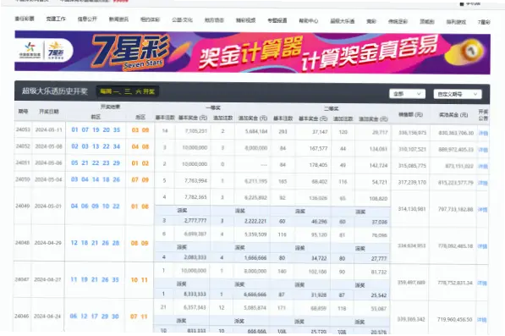
Task: Click the 开奖日期 column header
Action: click(x=49, y=112)
